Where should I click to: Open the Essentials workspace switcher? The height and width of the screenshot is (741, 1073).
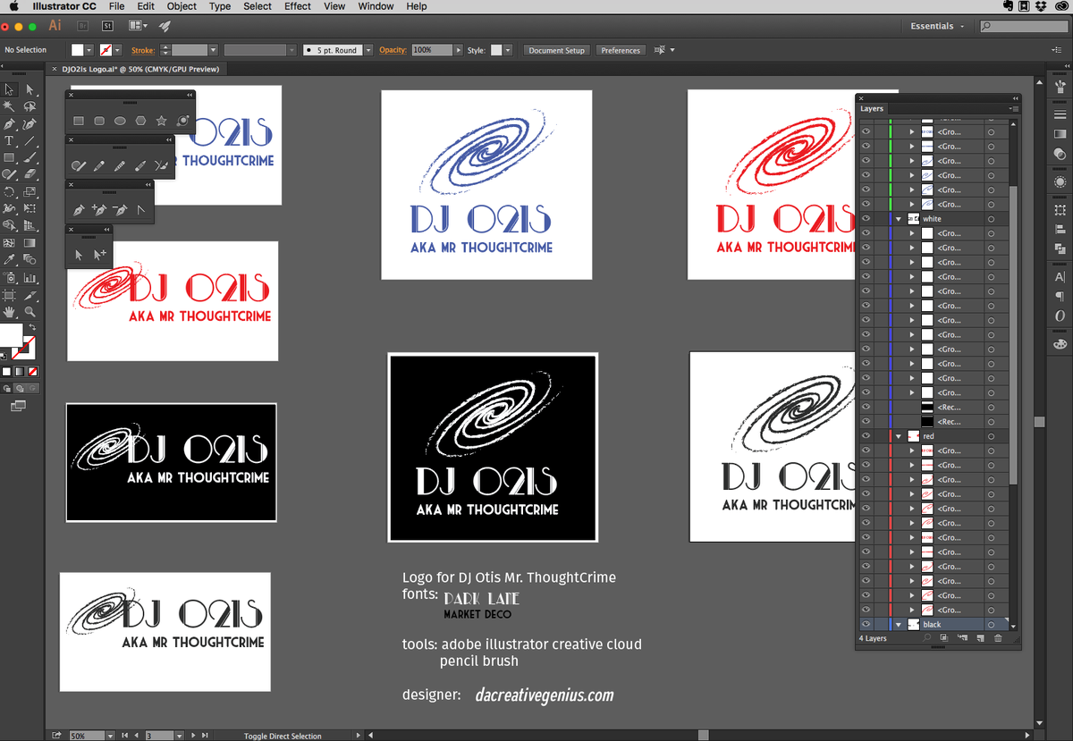click(x=937, y=26)
